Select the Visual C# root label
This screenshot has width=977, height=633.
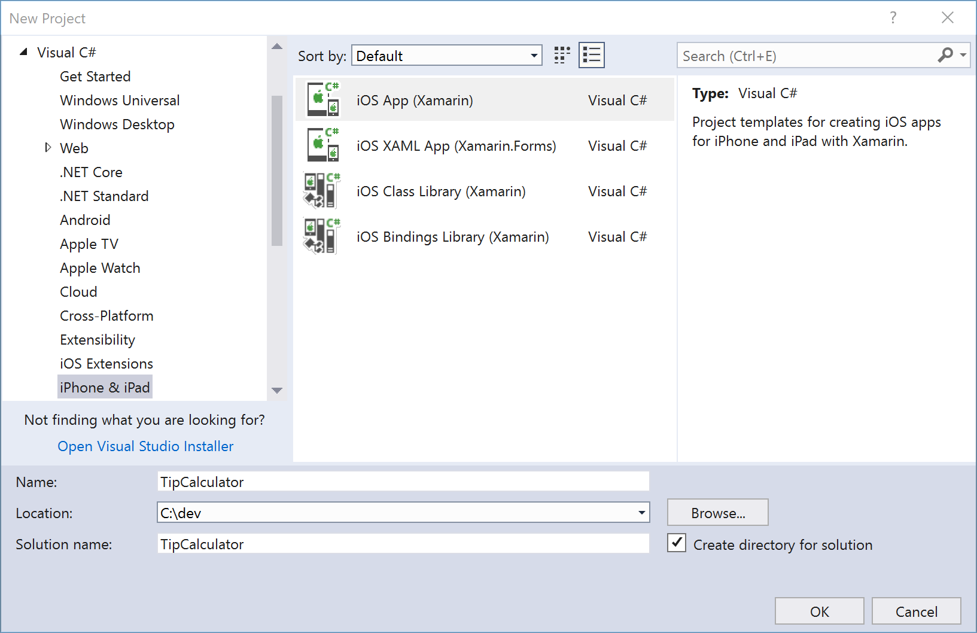click(66, 53)
